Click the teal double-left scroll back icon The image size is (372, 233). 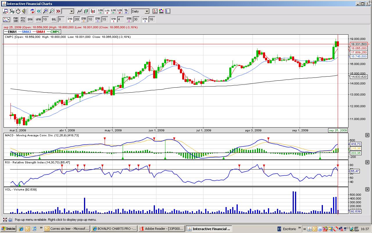(39, 11)
